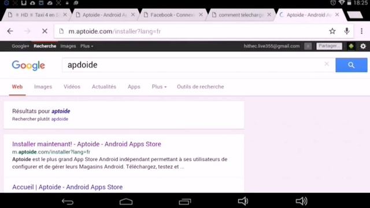Expand the Plus dropdown under search box

coord(159,87)
